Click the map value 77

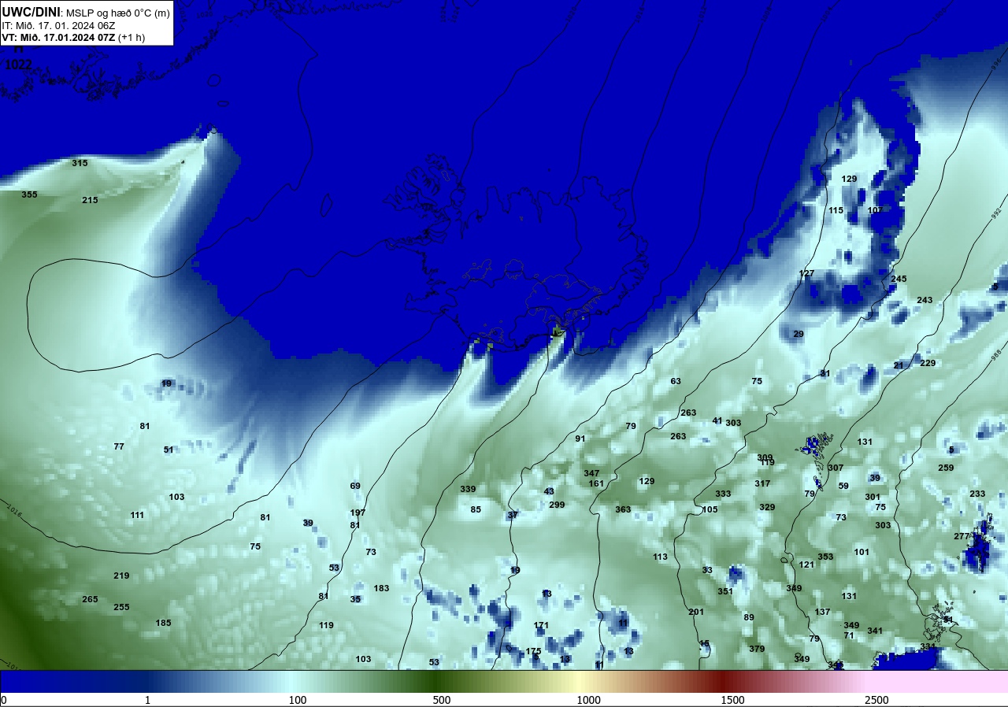(x=119, y=446)
